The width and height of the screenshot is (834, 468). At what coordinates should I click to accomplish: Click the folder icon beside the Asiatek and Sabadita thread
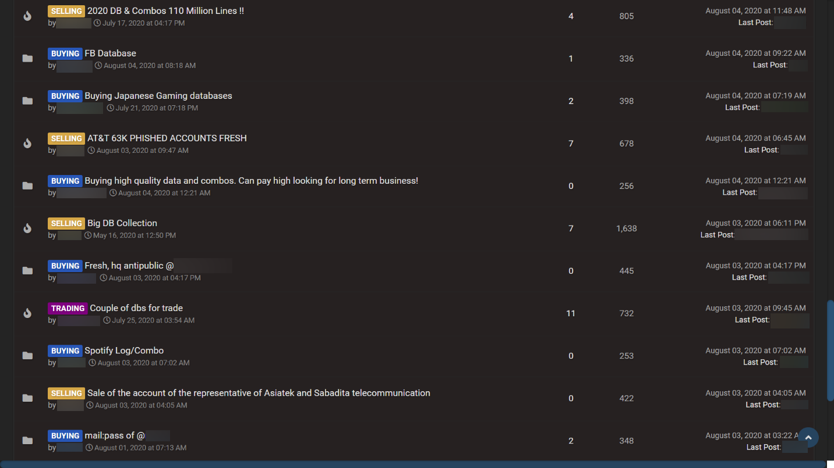[27, 398]
